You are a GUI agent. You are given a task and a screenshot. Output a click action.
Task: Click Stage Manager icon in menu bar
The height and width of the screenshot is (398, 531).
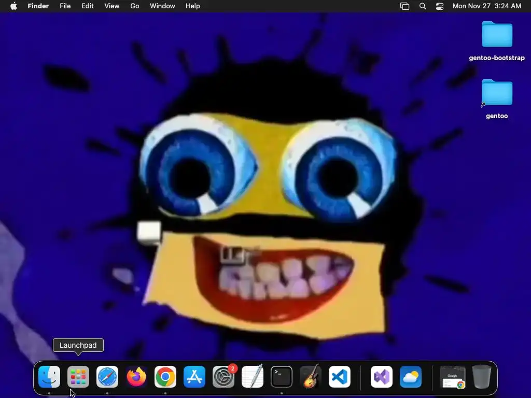point(404,6)
